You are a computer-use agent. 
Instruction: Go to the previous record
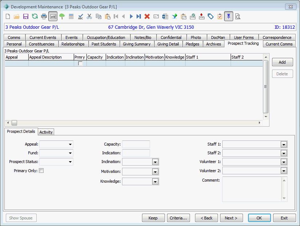(123, 16)
